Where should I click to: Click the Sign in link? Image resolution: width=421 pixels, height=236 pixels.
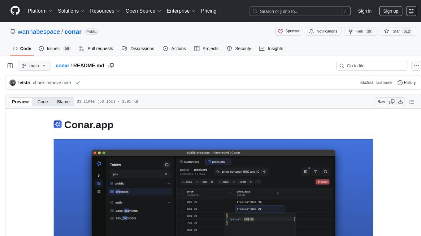tap(365, 11)
